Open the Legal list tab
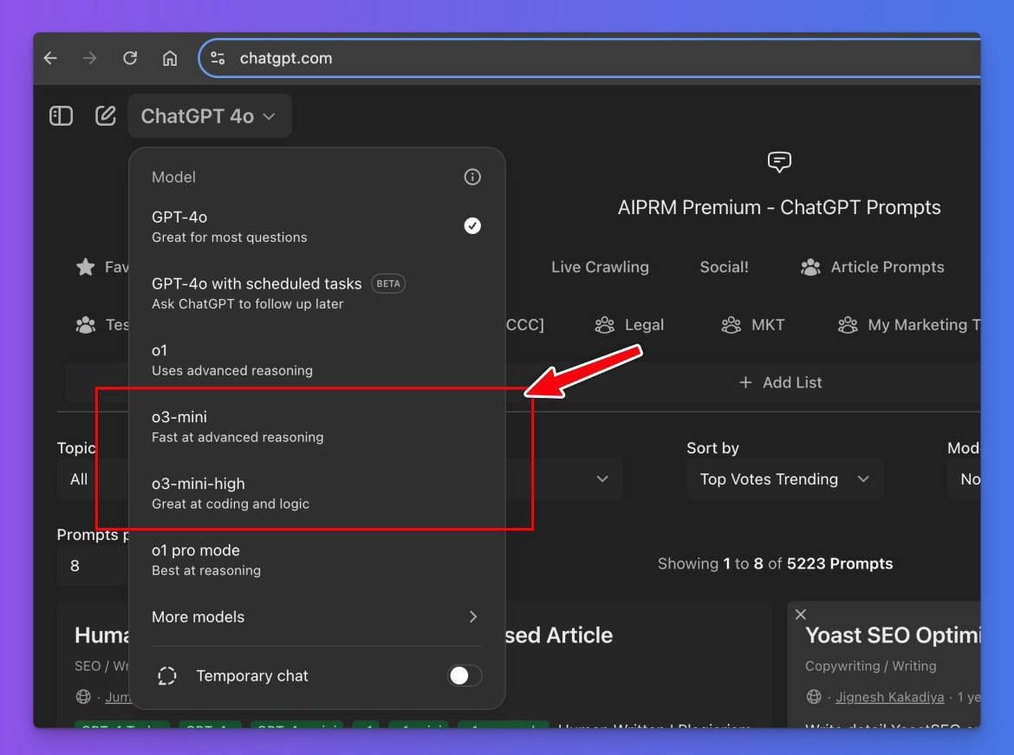Image resolution: width=1014 pixels, height=755 pixels. click(629, 325)
